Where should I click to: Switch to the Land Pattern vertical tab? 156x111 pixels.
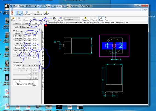click(43, 44)
